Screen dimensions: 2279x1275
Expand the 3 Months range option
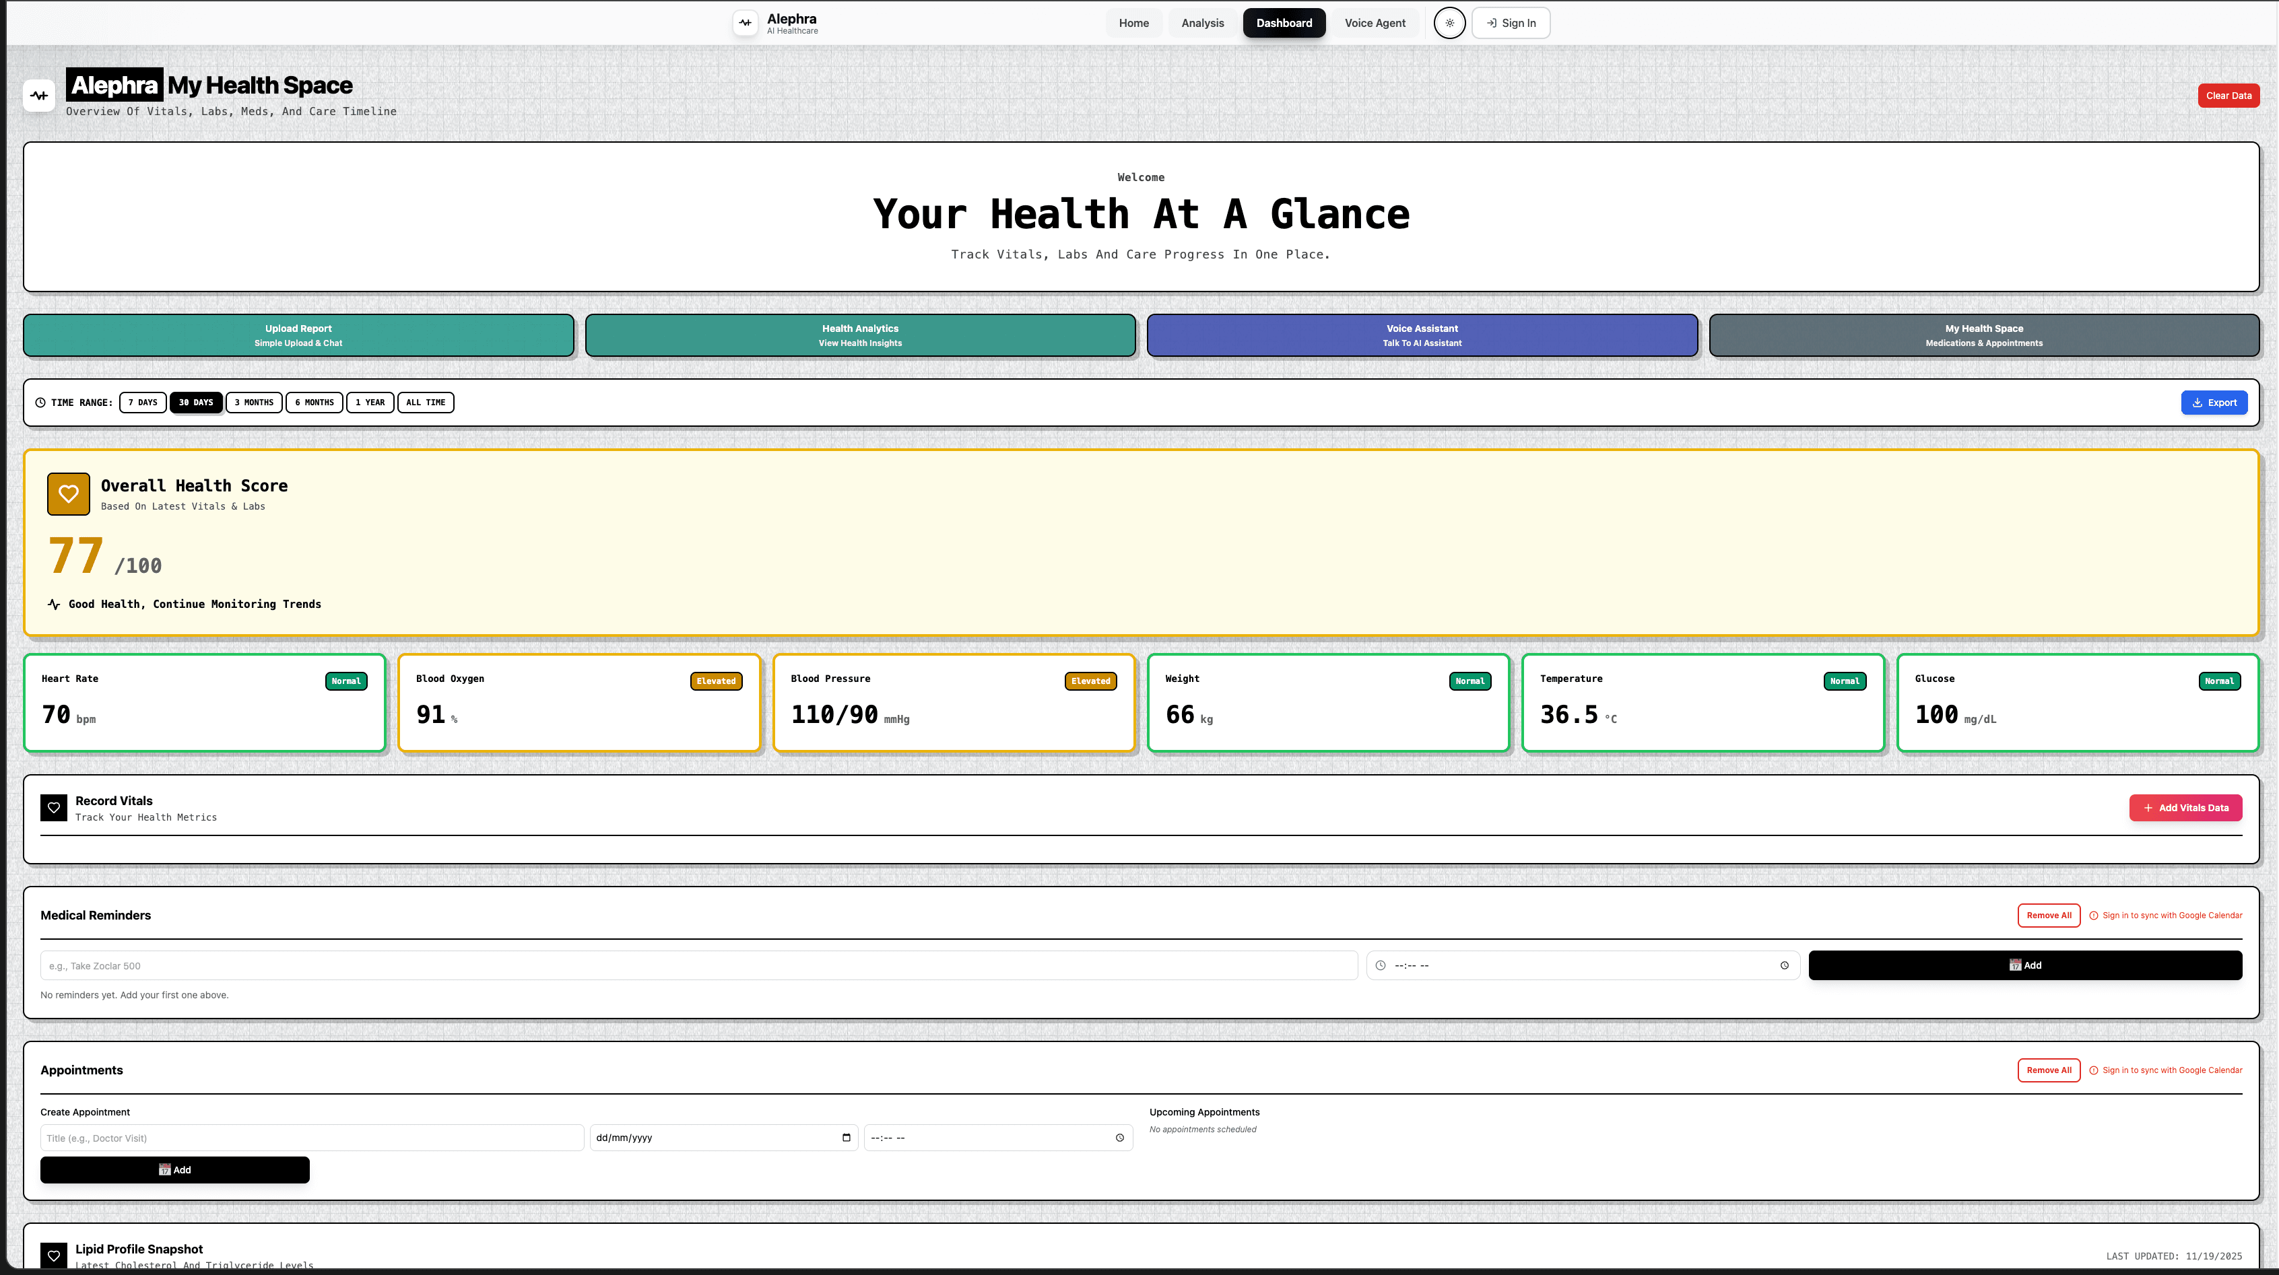254,403
